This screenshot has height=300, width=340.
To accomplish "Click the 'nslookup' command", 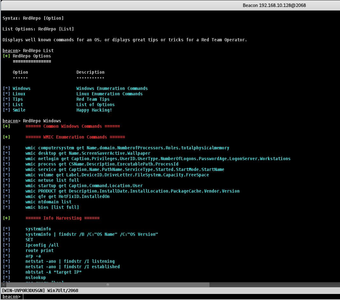I will pos(36,277).
